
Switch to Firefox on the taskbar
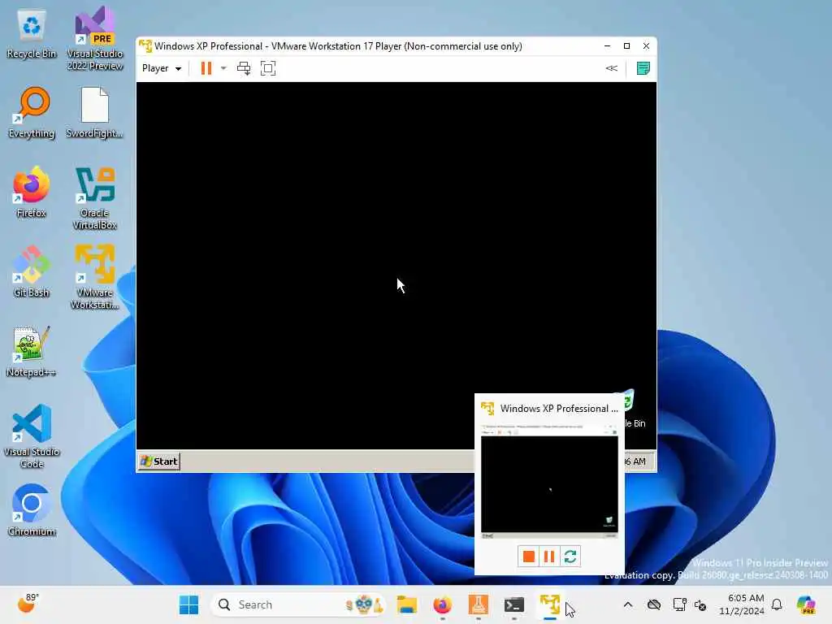click(443, 604)
